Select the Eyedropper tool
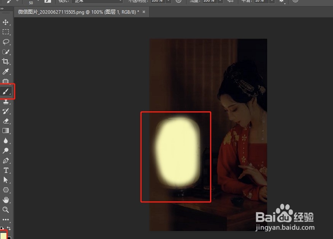 [6, 71]
